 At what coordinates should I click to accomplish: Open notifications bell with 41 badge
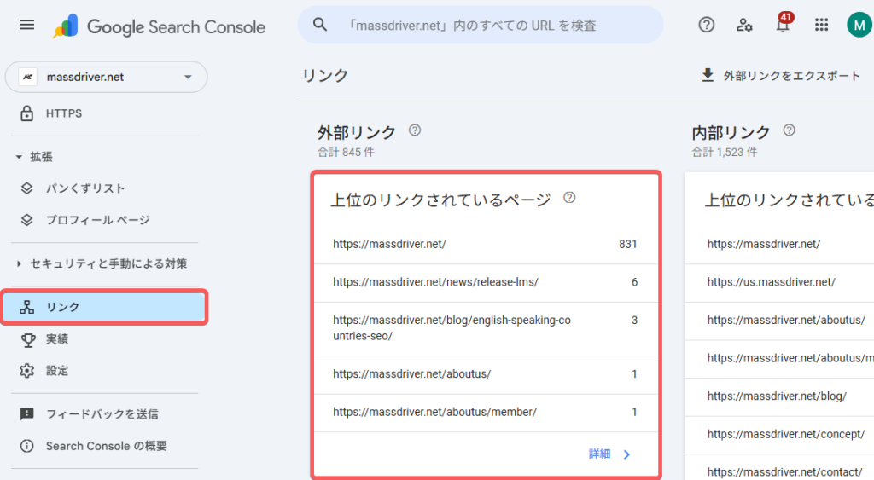(x=784, y=23)
